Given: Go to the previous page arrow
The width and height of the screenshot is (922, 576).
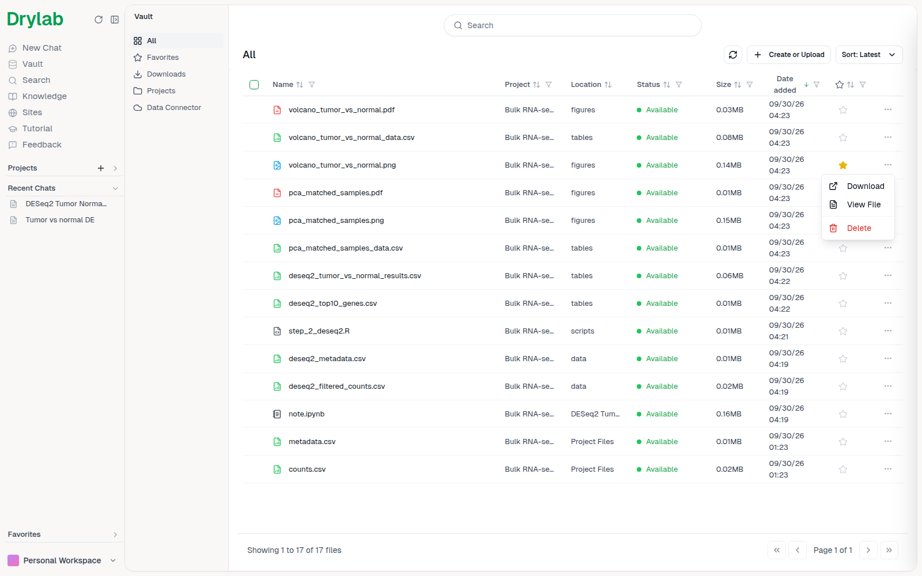Looking at the screenshot, I should pyautogui.click(x=798, y=550).
